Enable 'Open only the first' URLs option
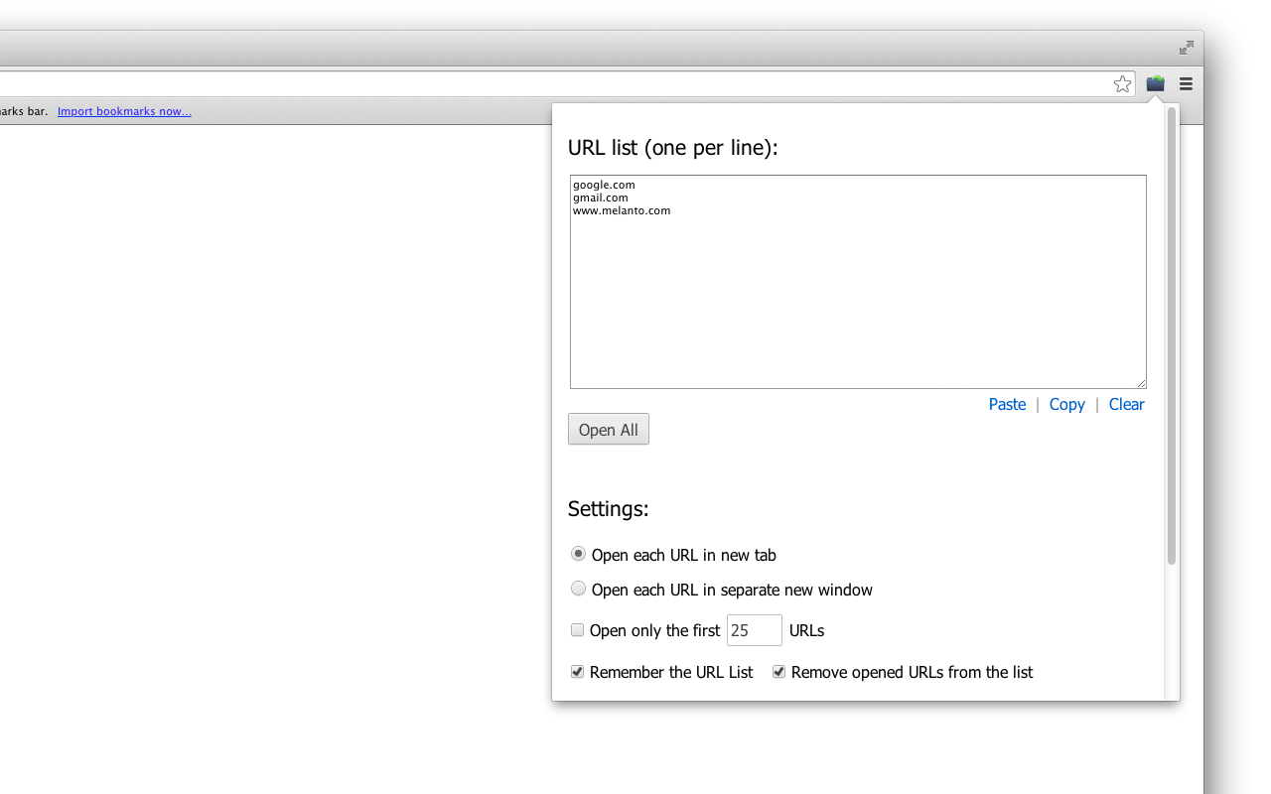The image size is (1271, 794). click(x=577, y=629)
